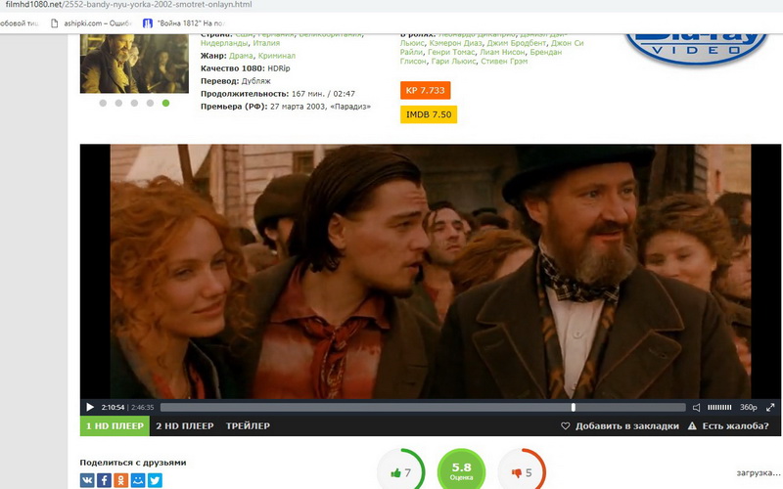783x489 pixels.
Task: Enter fullscreen with the expand icon
Action: [x=770, y=407]
